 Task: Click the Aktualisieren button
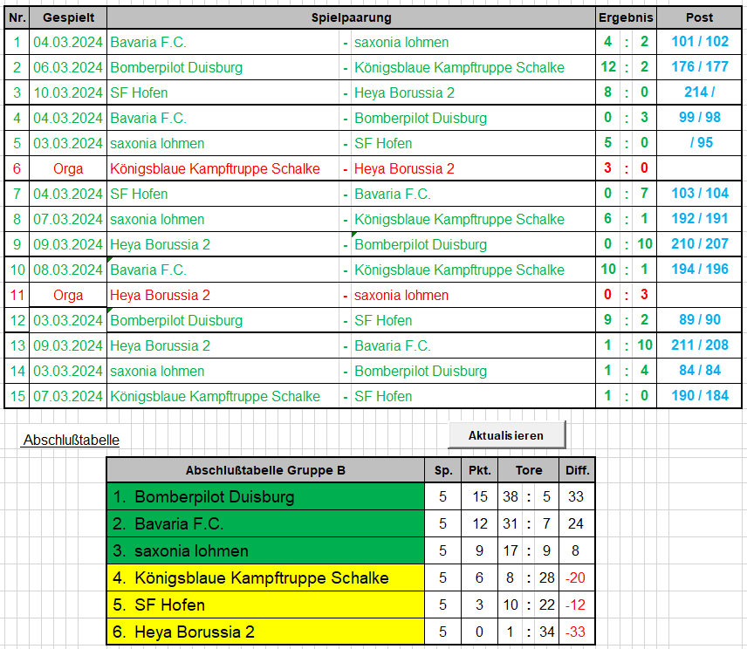pos(507,435)
